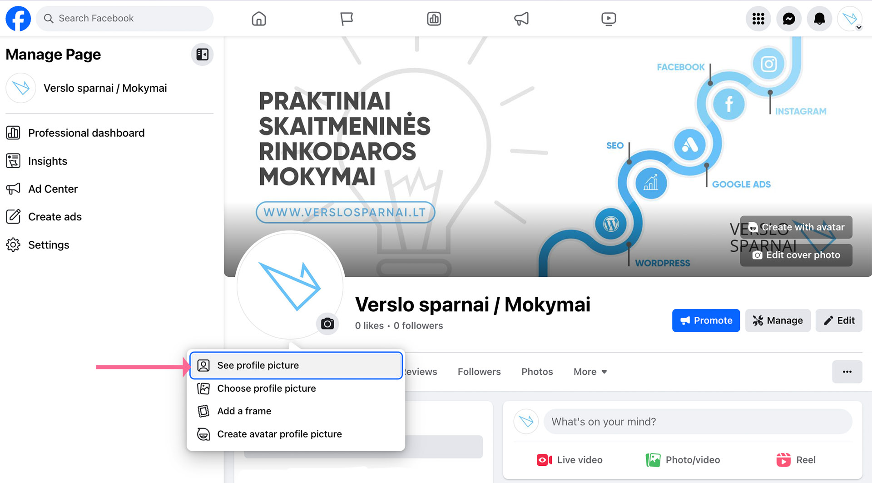
Task: Click the 0 followers link
Action: click(x=418, y=326)
